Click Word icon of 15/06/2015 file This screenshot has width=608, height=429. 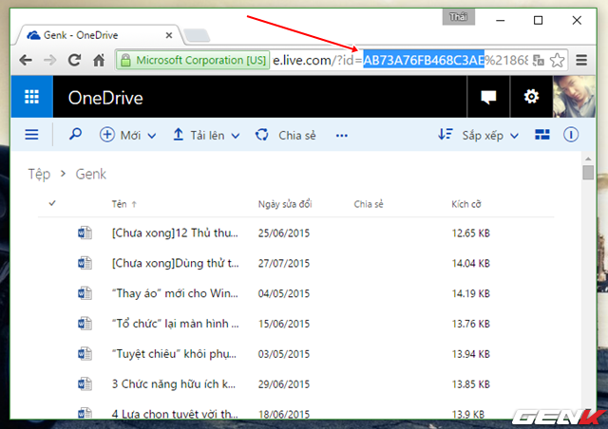(x=85, y=324)
